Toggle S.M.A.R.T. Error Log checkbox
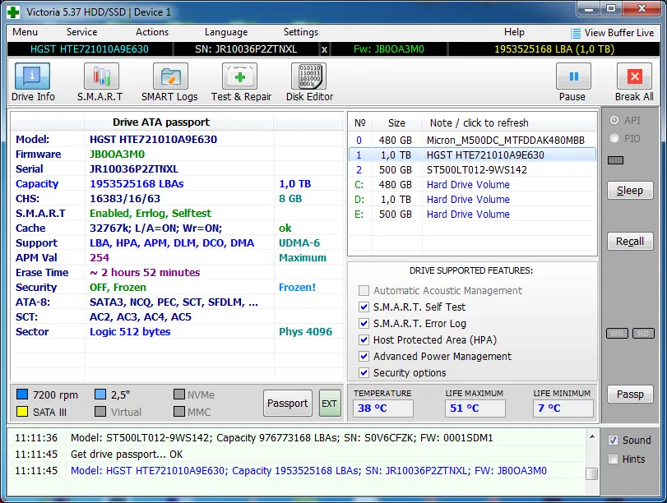Viewport: 667px width, 503px height. click(364, 324)
